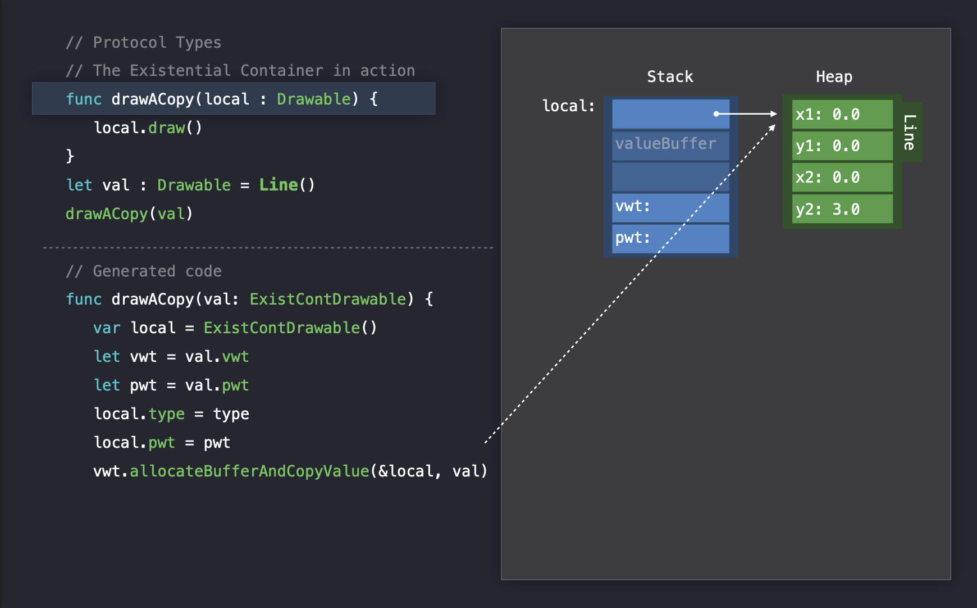977x608 pixels.
Task: Click 'let val : Drawable = Line()' line
Action: pyautogui.click(x=190, y=185)
